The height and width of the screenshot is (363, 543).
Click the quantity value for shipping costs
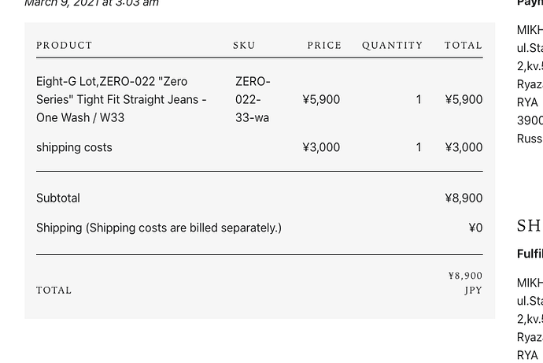[419, 147]
